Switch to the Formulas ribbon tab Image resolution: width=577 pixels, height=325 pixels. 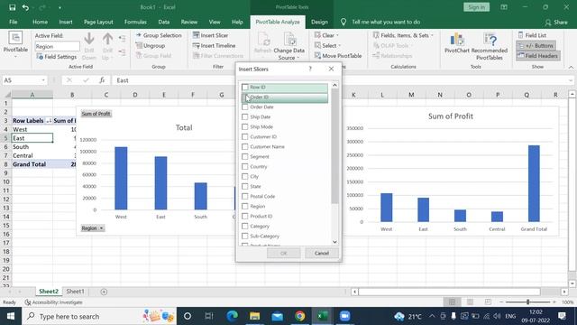135,22
